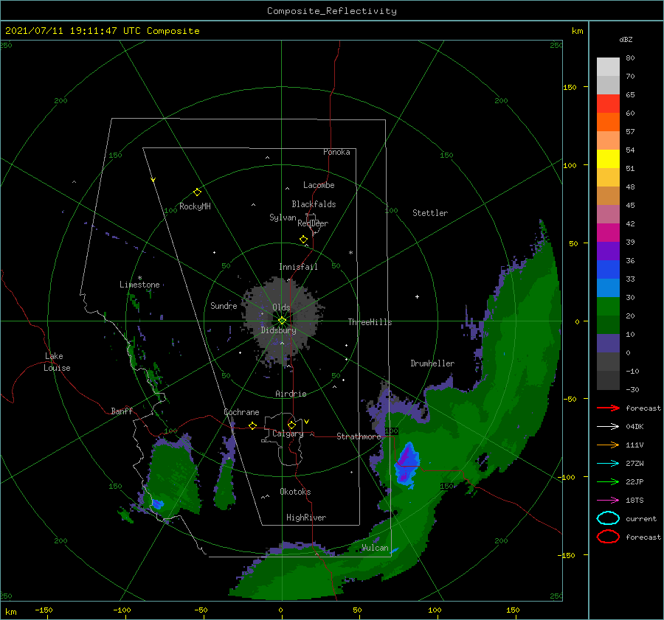Viewport: 664px width, 620px height.
Task: Click the white plus marker east of ThreeHills
Action: (x=417, y=296)
